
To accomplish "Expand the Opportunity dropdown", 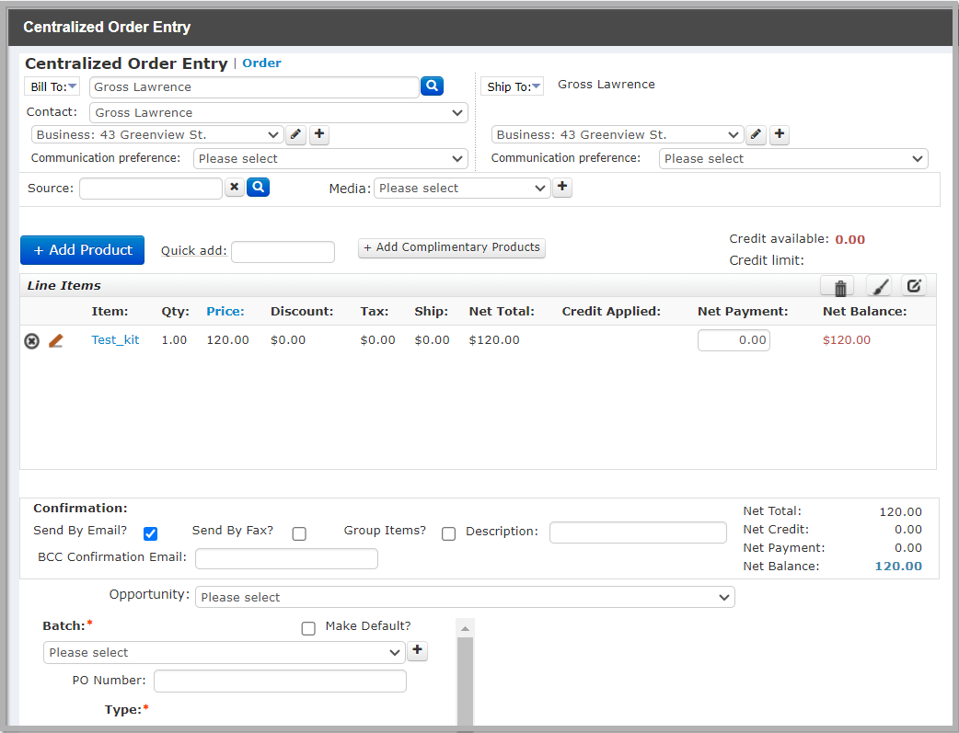I will 465,597.
